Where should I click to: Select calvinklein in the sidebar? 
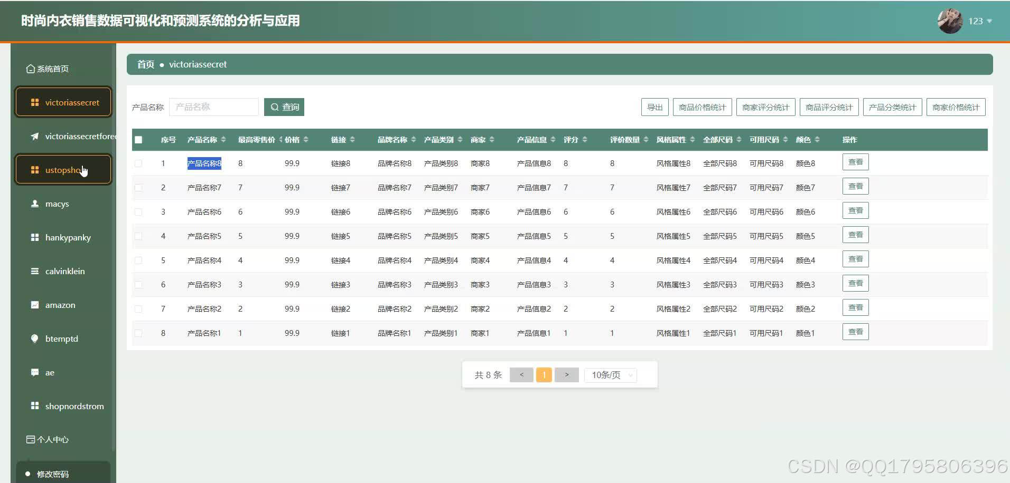tap(63, 271)
